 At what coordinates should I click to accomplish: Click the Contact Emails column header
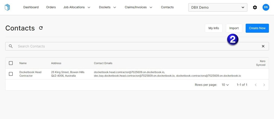pos(103,63)
